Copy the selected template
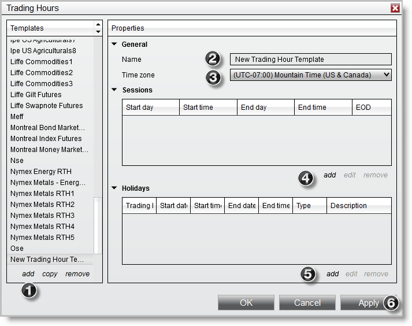The image size is (412, 326). (x=50, y=274)
